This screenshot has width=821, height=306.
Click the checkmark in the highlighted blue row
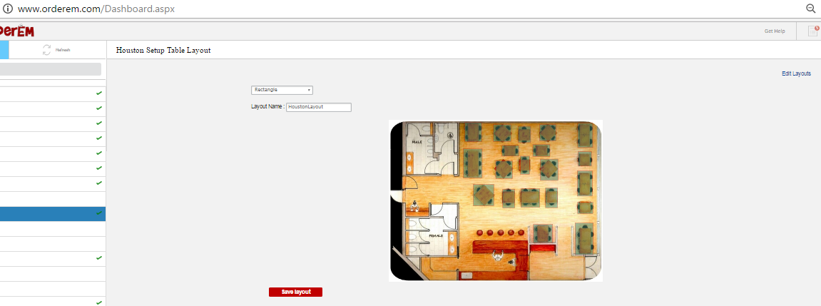(x=99, y=213)
